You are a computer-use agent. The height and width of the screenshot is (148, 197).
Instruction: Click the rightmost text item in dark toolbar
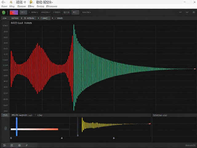(86, 12)
